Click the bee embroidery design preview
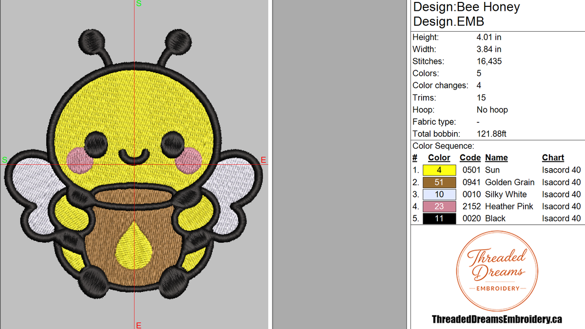 click(135, 165)
